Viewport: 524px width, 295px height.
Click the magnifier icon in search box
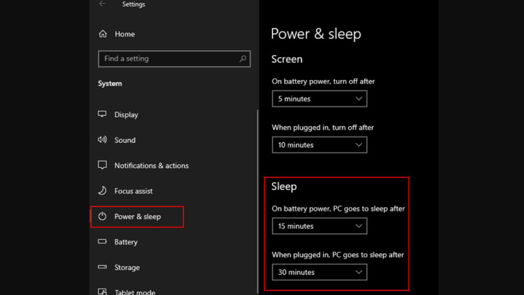[x=243, y=58]
